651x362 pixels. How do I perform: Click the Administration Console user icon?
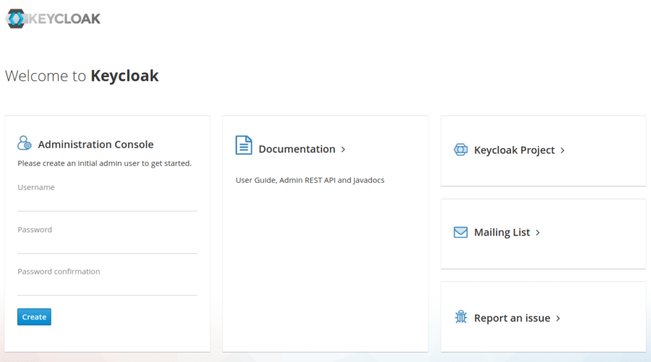point(25,143)
